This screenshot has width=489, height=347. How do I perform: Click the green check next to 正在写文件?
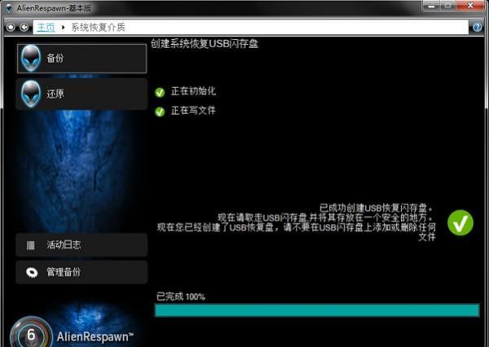[160, 112]
